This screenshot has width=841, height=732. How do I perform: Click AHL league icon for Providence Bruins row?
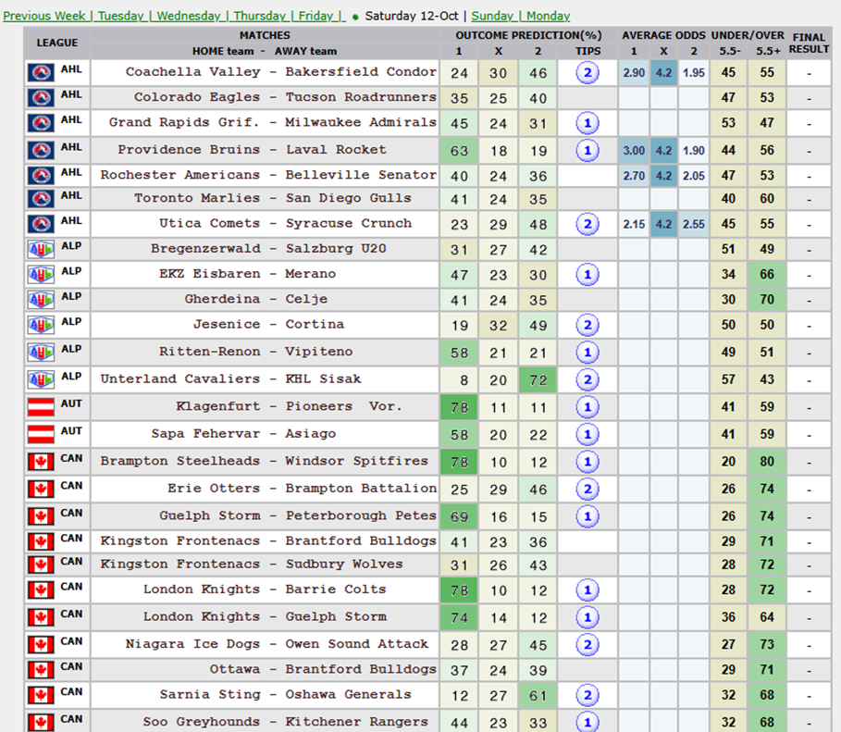pos(41,150)
